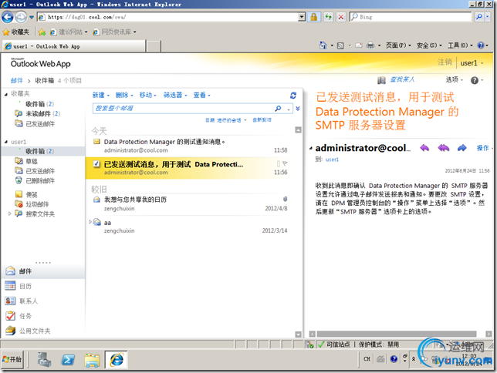Click the RSS feeds icon in command bar
The height and width of the screenshot is (373, 497).
tap(341, 45)
